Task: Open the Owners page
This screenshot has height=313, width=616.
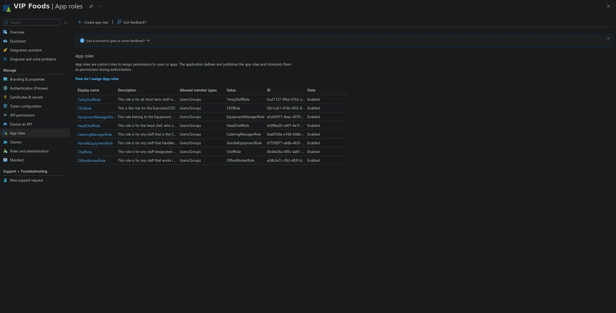Action: point(16,142)
